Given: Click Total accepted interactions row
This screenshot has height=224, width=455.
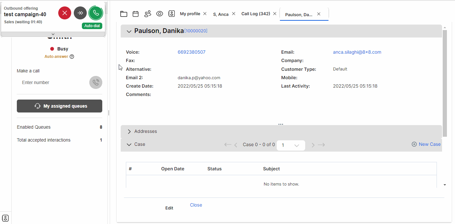Looking at the screenshot, I should (60, 140).
